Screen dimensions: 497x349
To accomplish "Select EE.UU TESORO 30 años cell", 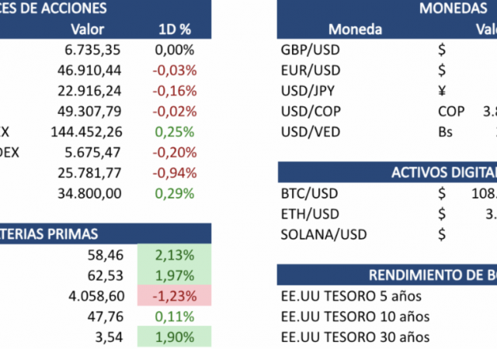I will click(354, 337).
